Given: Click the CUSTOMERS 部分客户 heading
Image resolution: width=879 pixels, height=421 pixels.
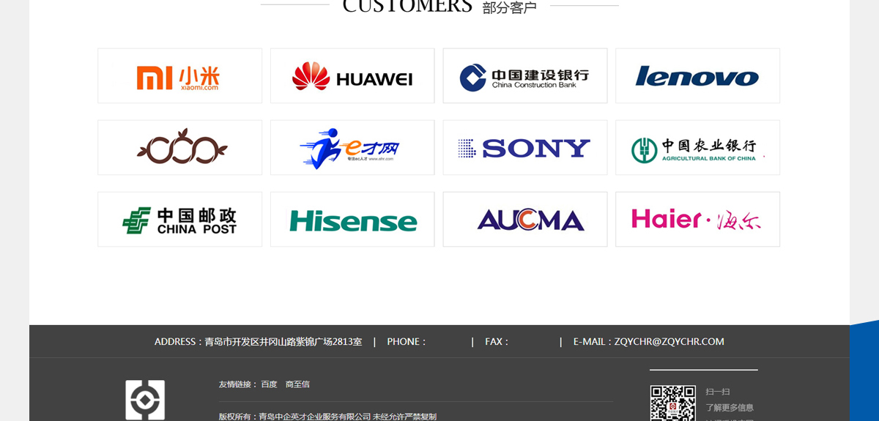Looking at the screenshot, I should point(439,6).
